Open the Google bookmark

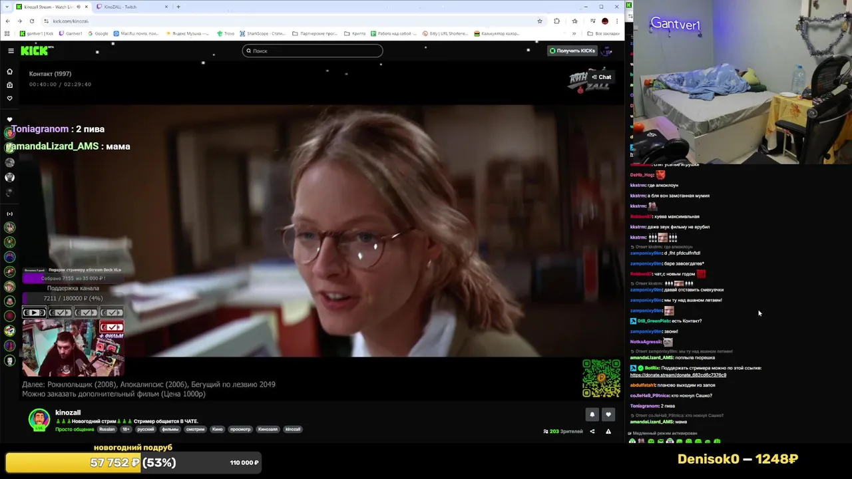click(x=97, y=33)
